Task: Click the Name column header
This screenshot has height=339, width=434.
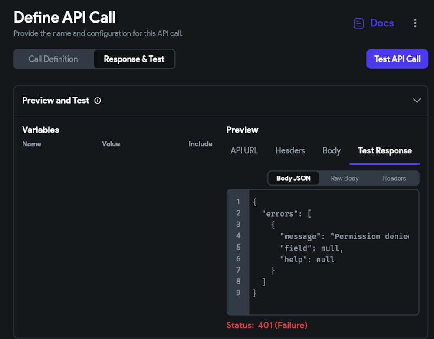Action: click(32, 144)
